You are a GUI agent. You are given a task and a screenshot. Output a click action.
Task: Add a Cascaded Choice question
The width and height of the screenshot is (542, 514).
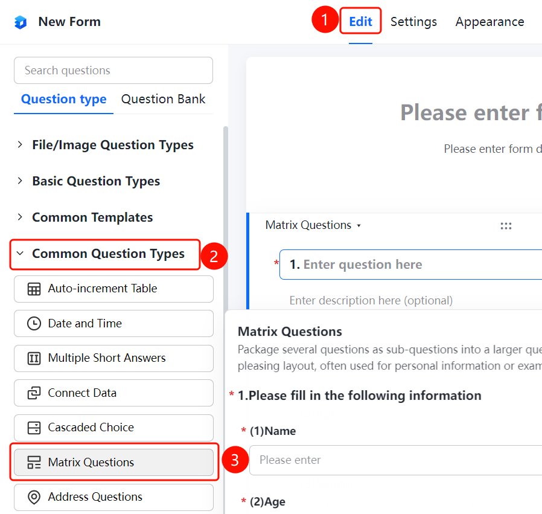(113, 428)
